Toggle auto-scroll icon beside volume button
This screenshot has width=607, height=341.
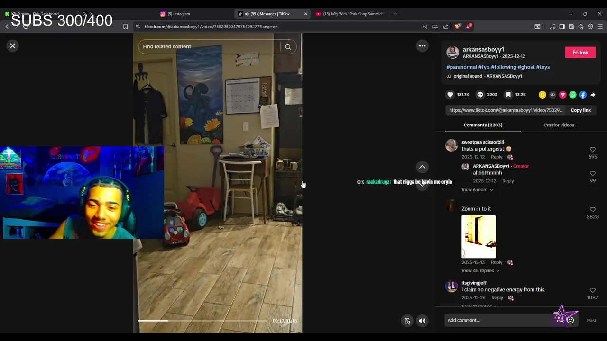coord(407,321)
